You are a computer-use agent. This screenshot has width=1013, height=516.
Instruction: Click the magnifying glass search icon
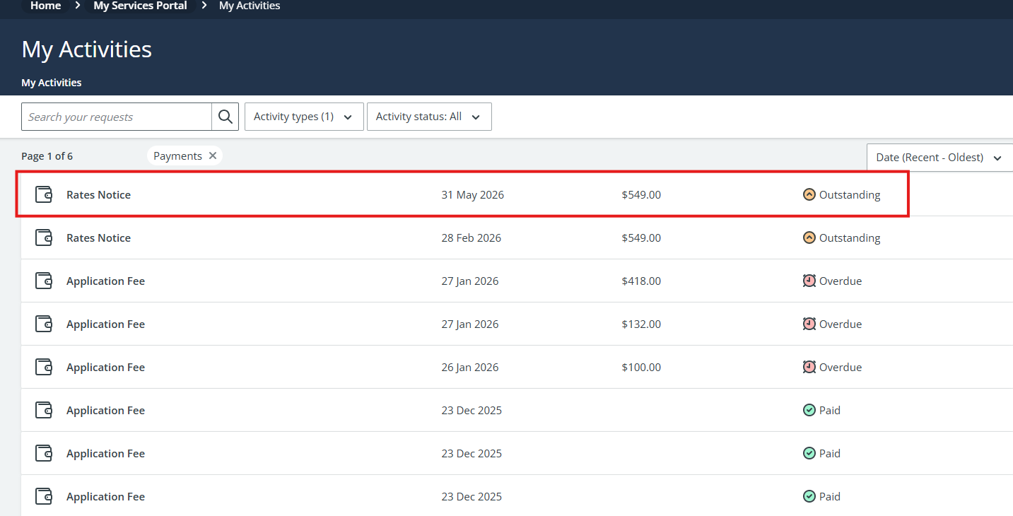coord(226,117)
